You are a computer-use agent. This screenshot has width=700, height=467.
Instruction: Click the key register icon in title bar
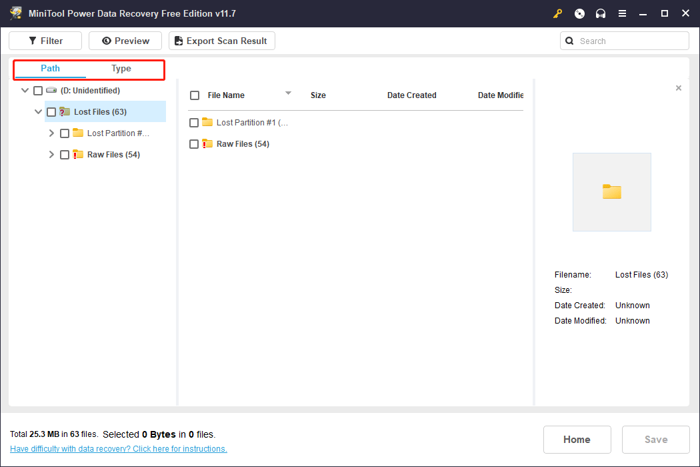[558, 13]
